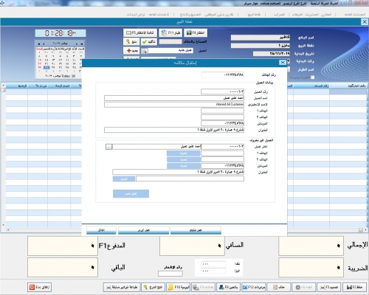369x295 pixels.
Task: Open the F10 daily journal folder button
Action: tap(179, 287)
